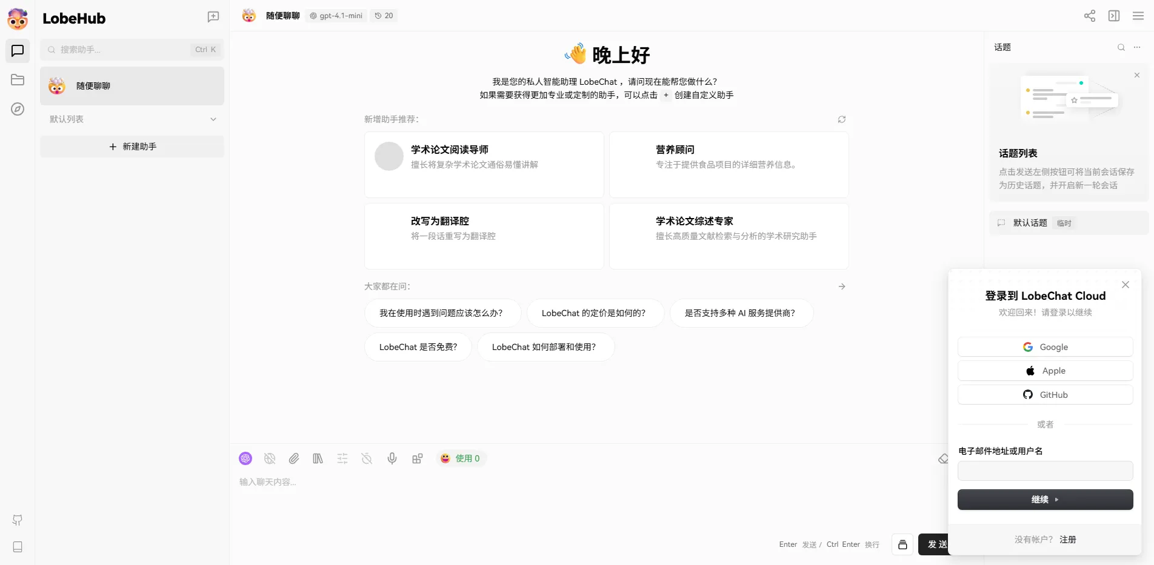Open the hamburger menu top right

(x=1138, y=16)
